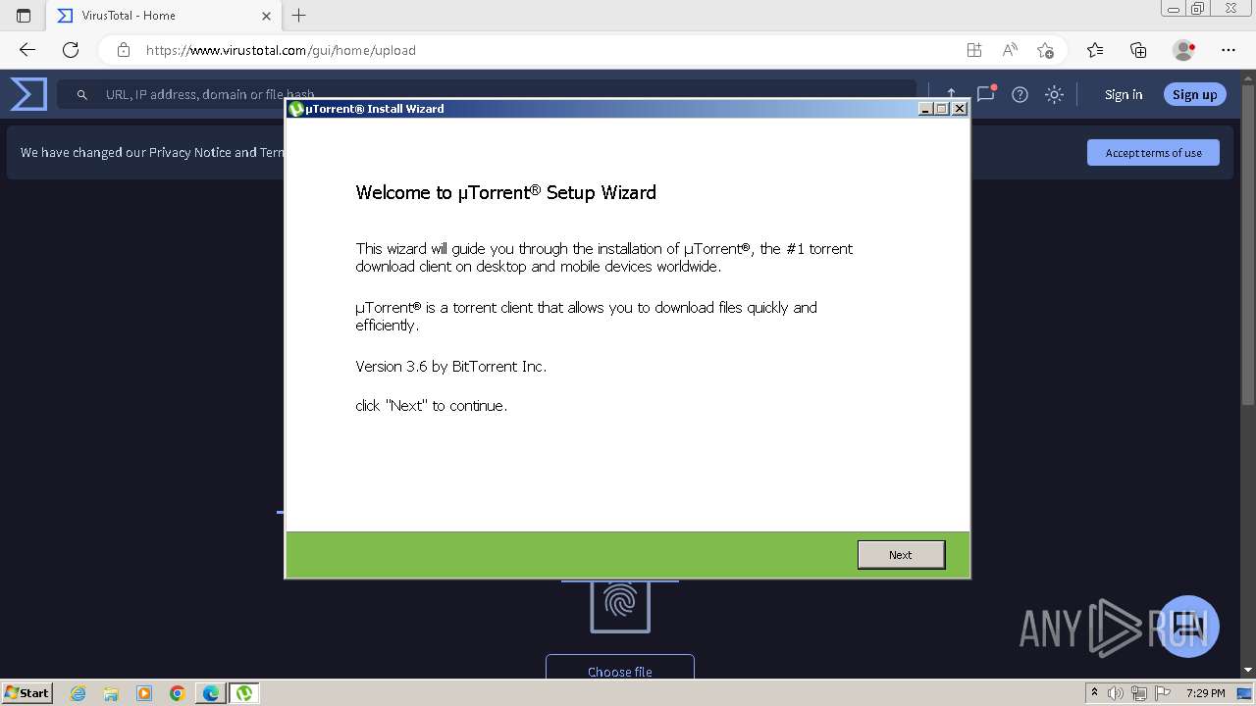Open the Edge Favorites list

tap(1095, 50)
